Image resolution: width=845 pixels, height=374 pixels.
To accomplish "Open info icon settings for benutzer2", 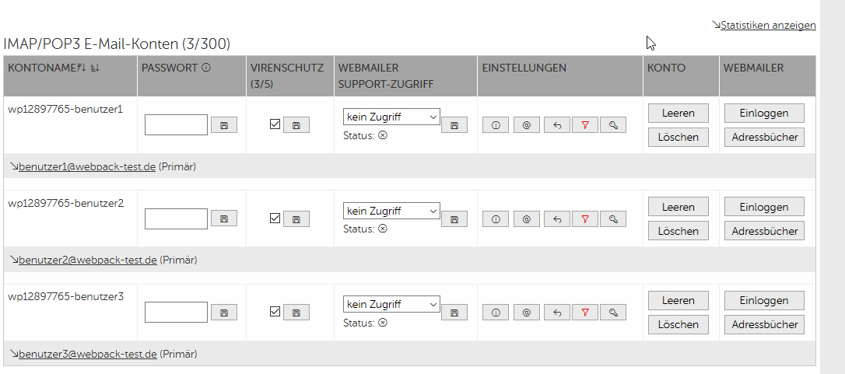I will tap(496, 218).
